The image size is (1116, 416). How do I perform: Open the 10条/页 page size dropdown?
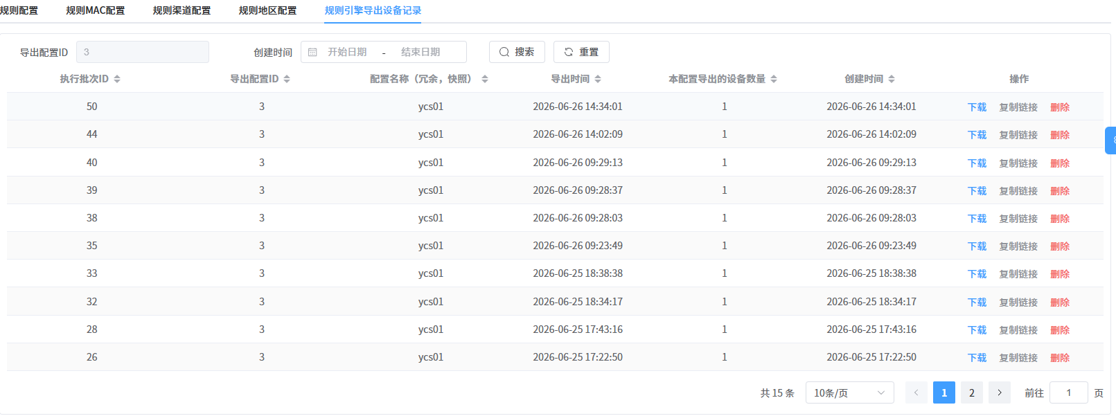tap(849, 392)
